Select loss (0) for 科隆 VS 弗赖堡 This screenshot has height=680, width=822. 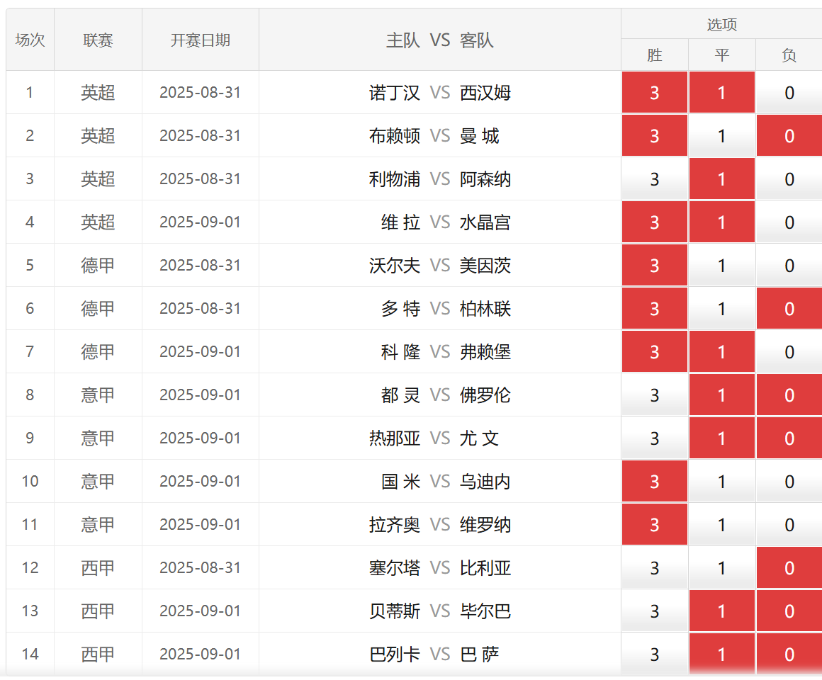coord(789,352)
